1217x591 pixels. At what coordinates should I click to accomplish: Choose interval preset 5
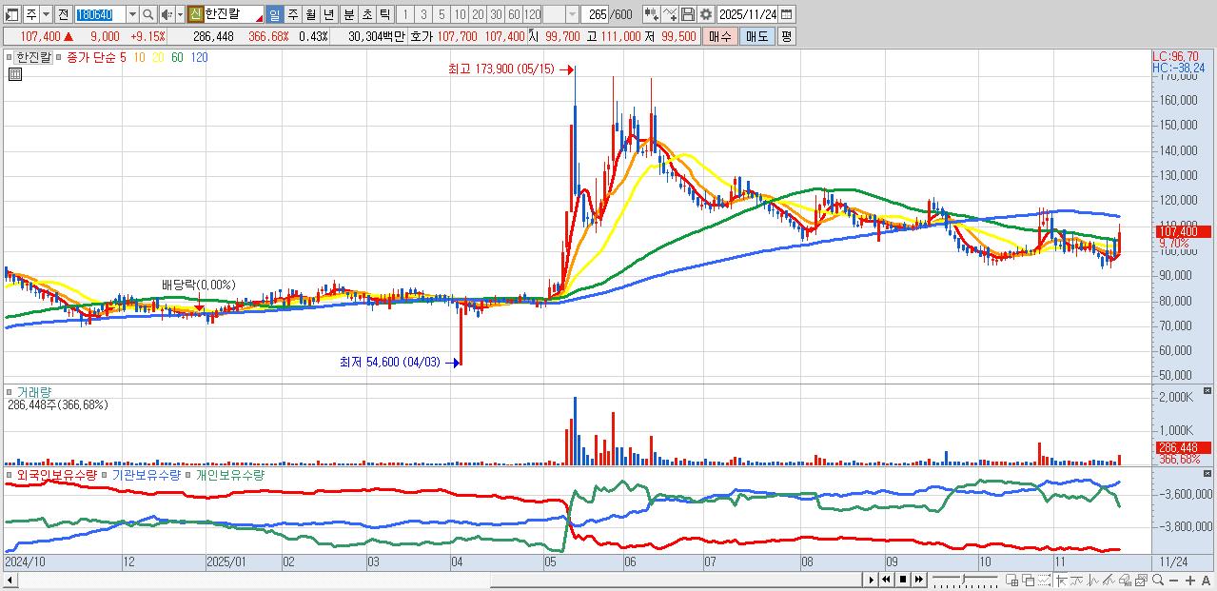[442, 14]
